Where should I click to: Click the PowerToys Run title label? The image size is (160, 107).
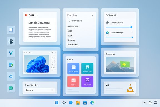coord(31,85)
